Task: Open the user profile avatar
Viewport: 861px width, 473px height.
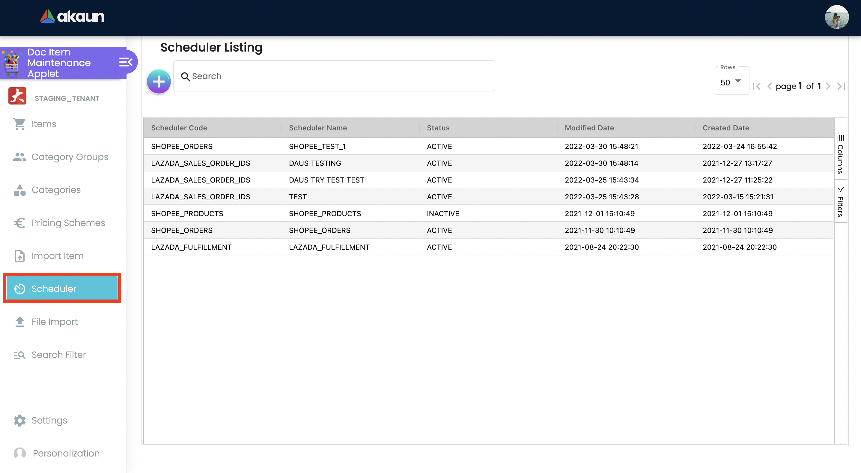Action: click(x=837, y=17)
